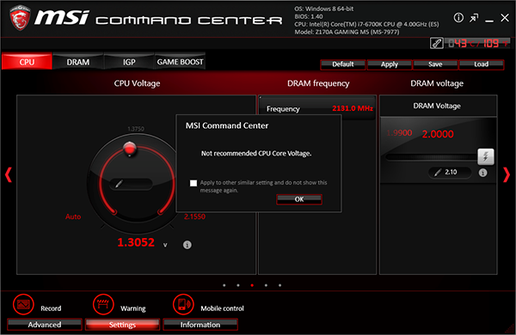516x335 pixels.
Task: Switch to the GAME BOOST tab
Action: coord(180,62)
